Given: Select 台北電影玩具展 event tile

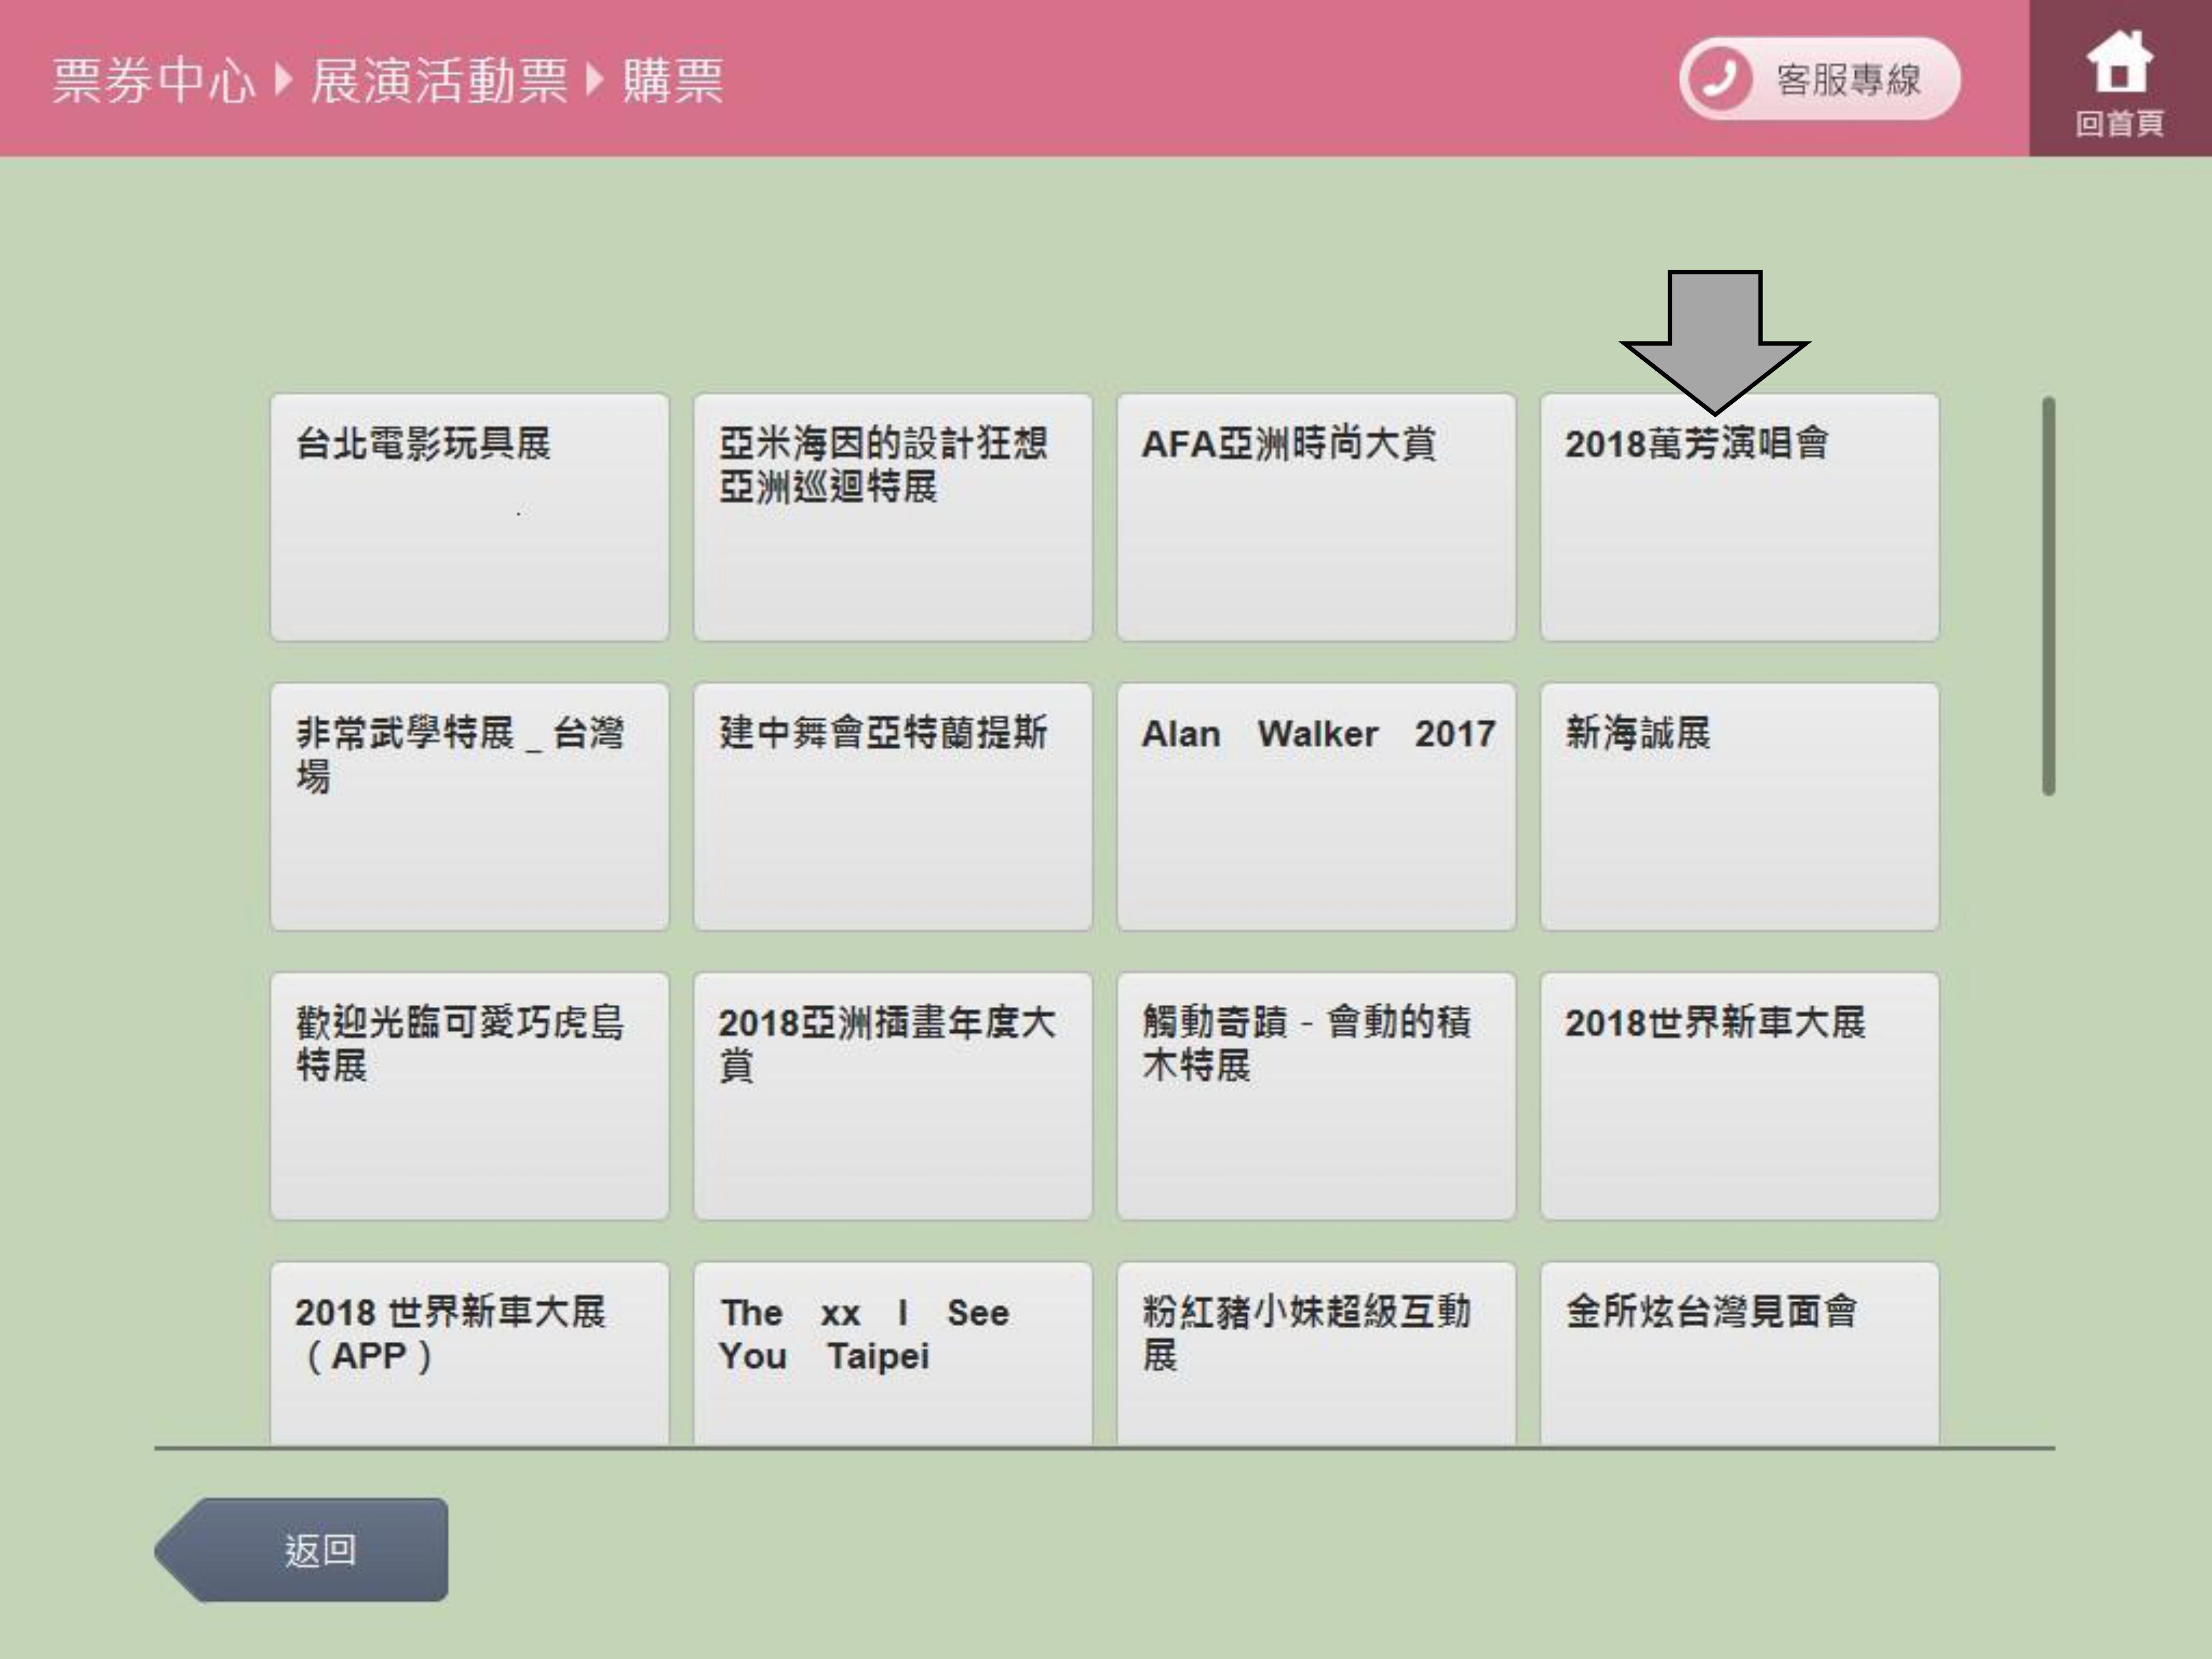Looking at the screenshot, I should click(469, 517).
